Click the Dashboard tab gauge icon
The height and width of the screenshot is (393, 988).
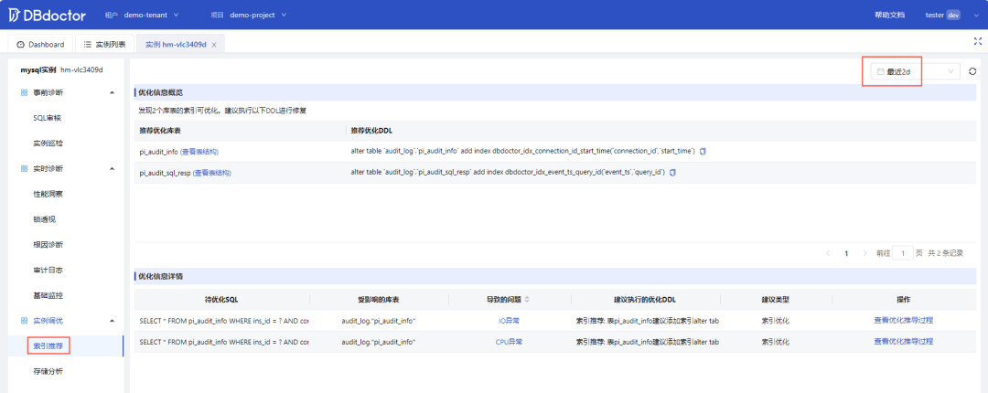pyautogui.click(x=21, y=45)
